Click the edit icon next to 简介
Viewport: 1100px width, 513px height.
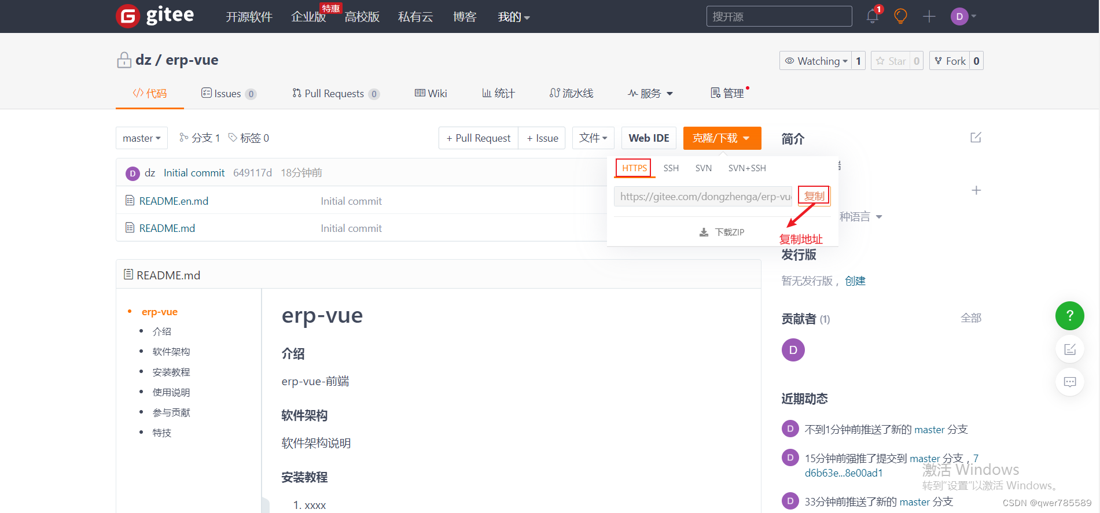click(976, 138)
